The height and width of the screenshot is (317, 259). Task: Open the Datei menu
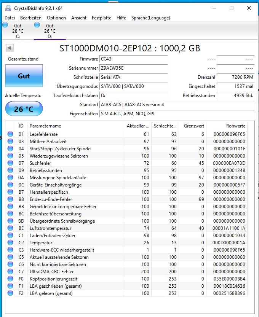pos(10,18)
